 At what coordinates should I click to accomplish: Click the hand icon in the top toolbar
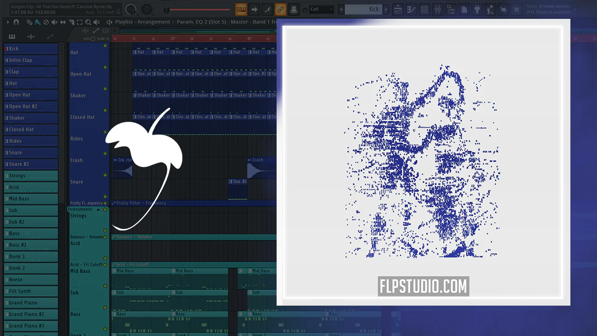pyautogui.click(x=503, y=9)
